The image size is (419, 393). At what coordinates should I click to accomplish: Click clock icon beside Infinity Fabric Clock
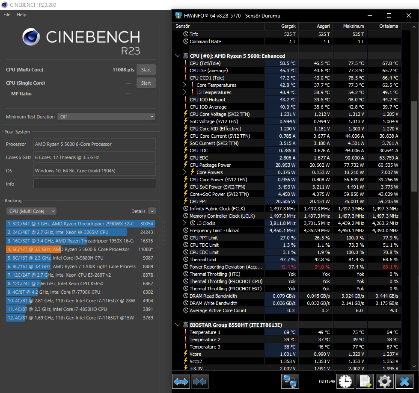click(x=186, y=208)
